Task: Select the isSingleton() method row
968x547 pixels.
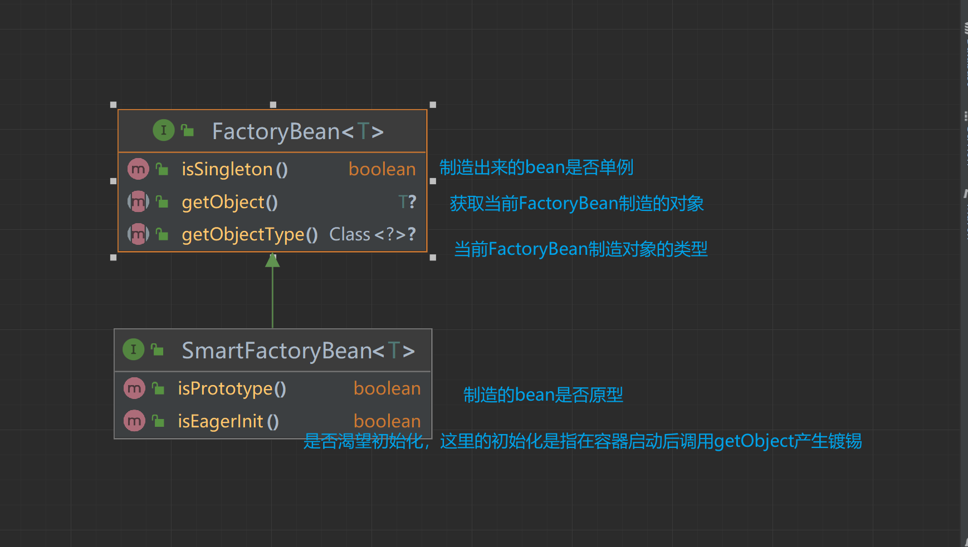Action: (272, 169)
